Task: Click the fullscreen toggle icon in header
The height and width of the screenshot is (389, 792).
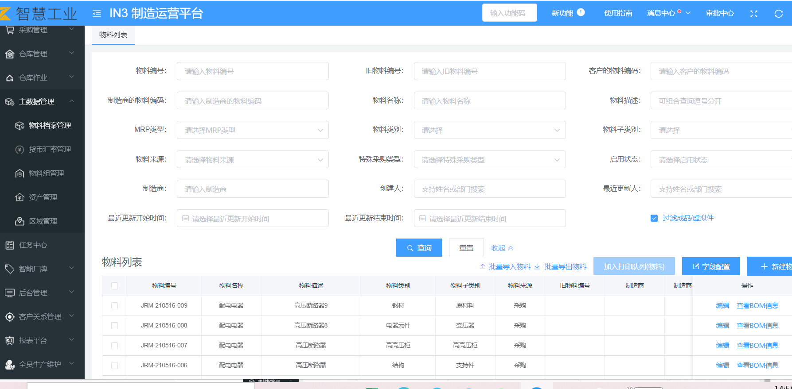Action: click(753, 14)
